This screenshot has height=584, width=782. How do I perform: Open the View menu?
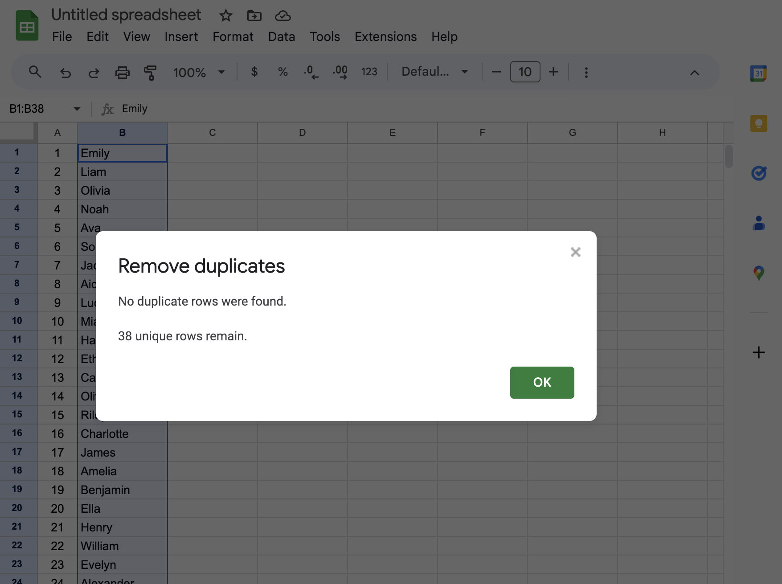coord(136,37)
